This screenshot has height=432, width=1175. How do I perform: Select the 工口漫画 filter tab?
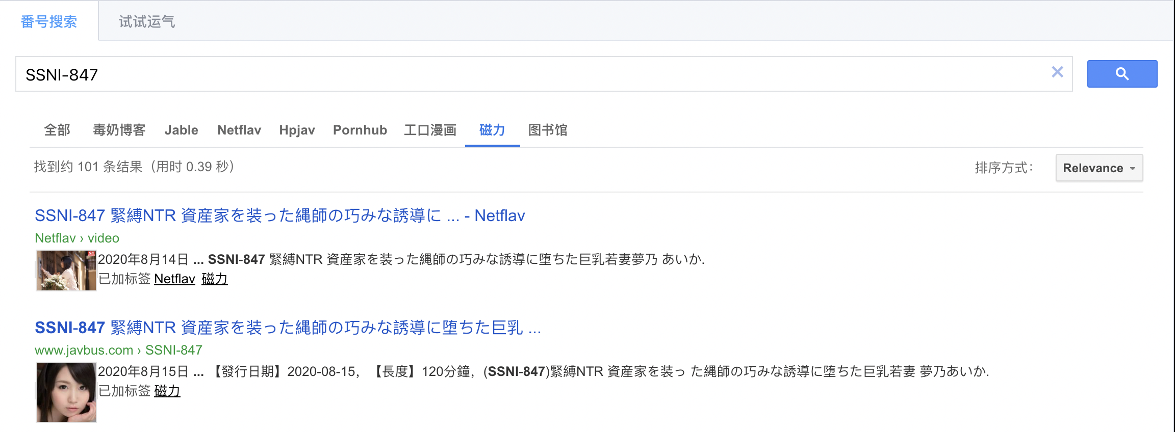430,130
